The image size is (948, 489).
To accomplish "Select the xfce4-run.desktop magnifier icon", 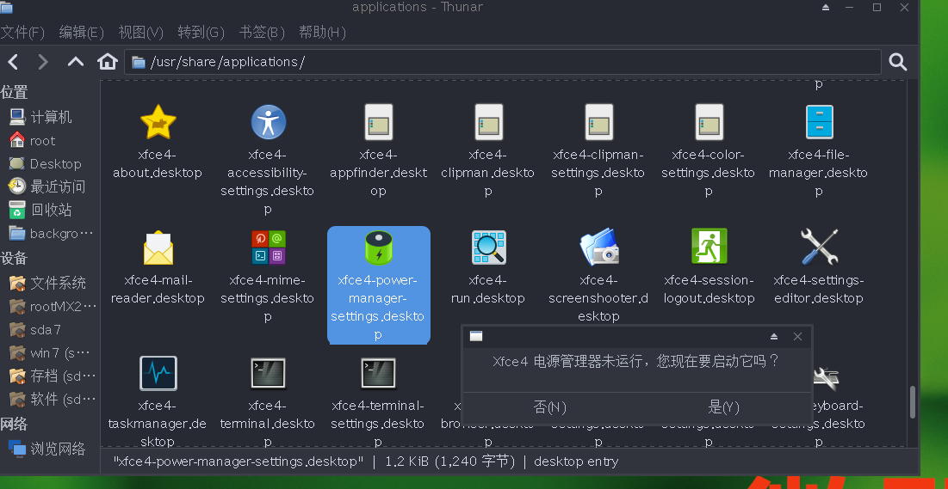I will [x=488, y=248].
